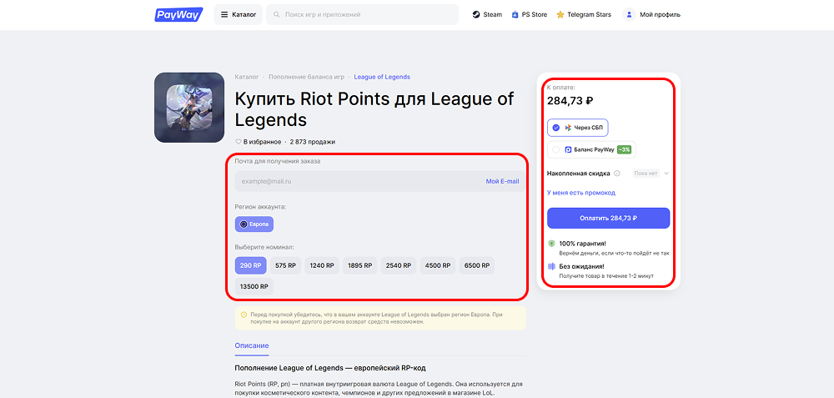The width and height of the screenshot is (834, 398).
Task: Click the warning info icon in yellow notice
Action: coord(244,315)
